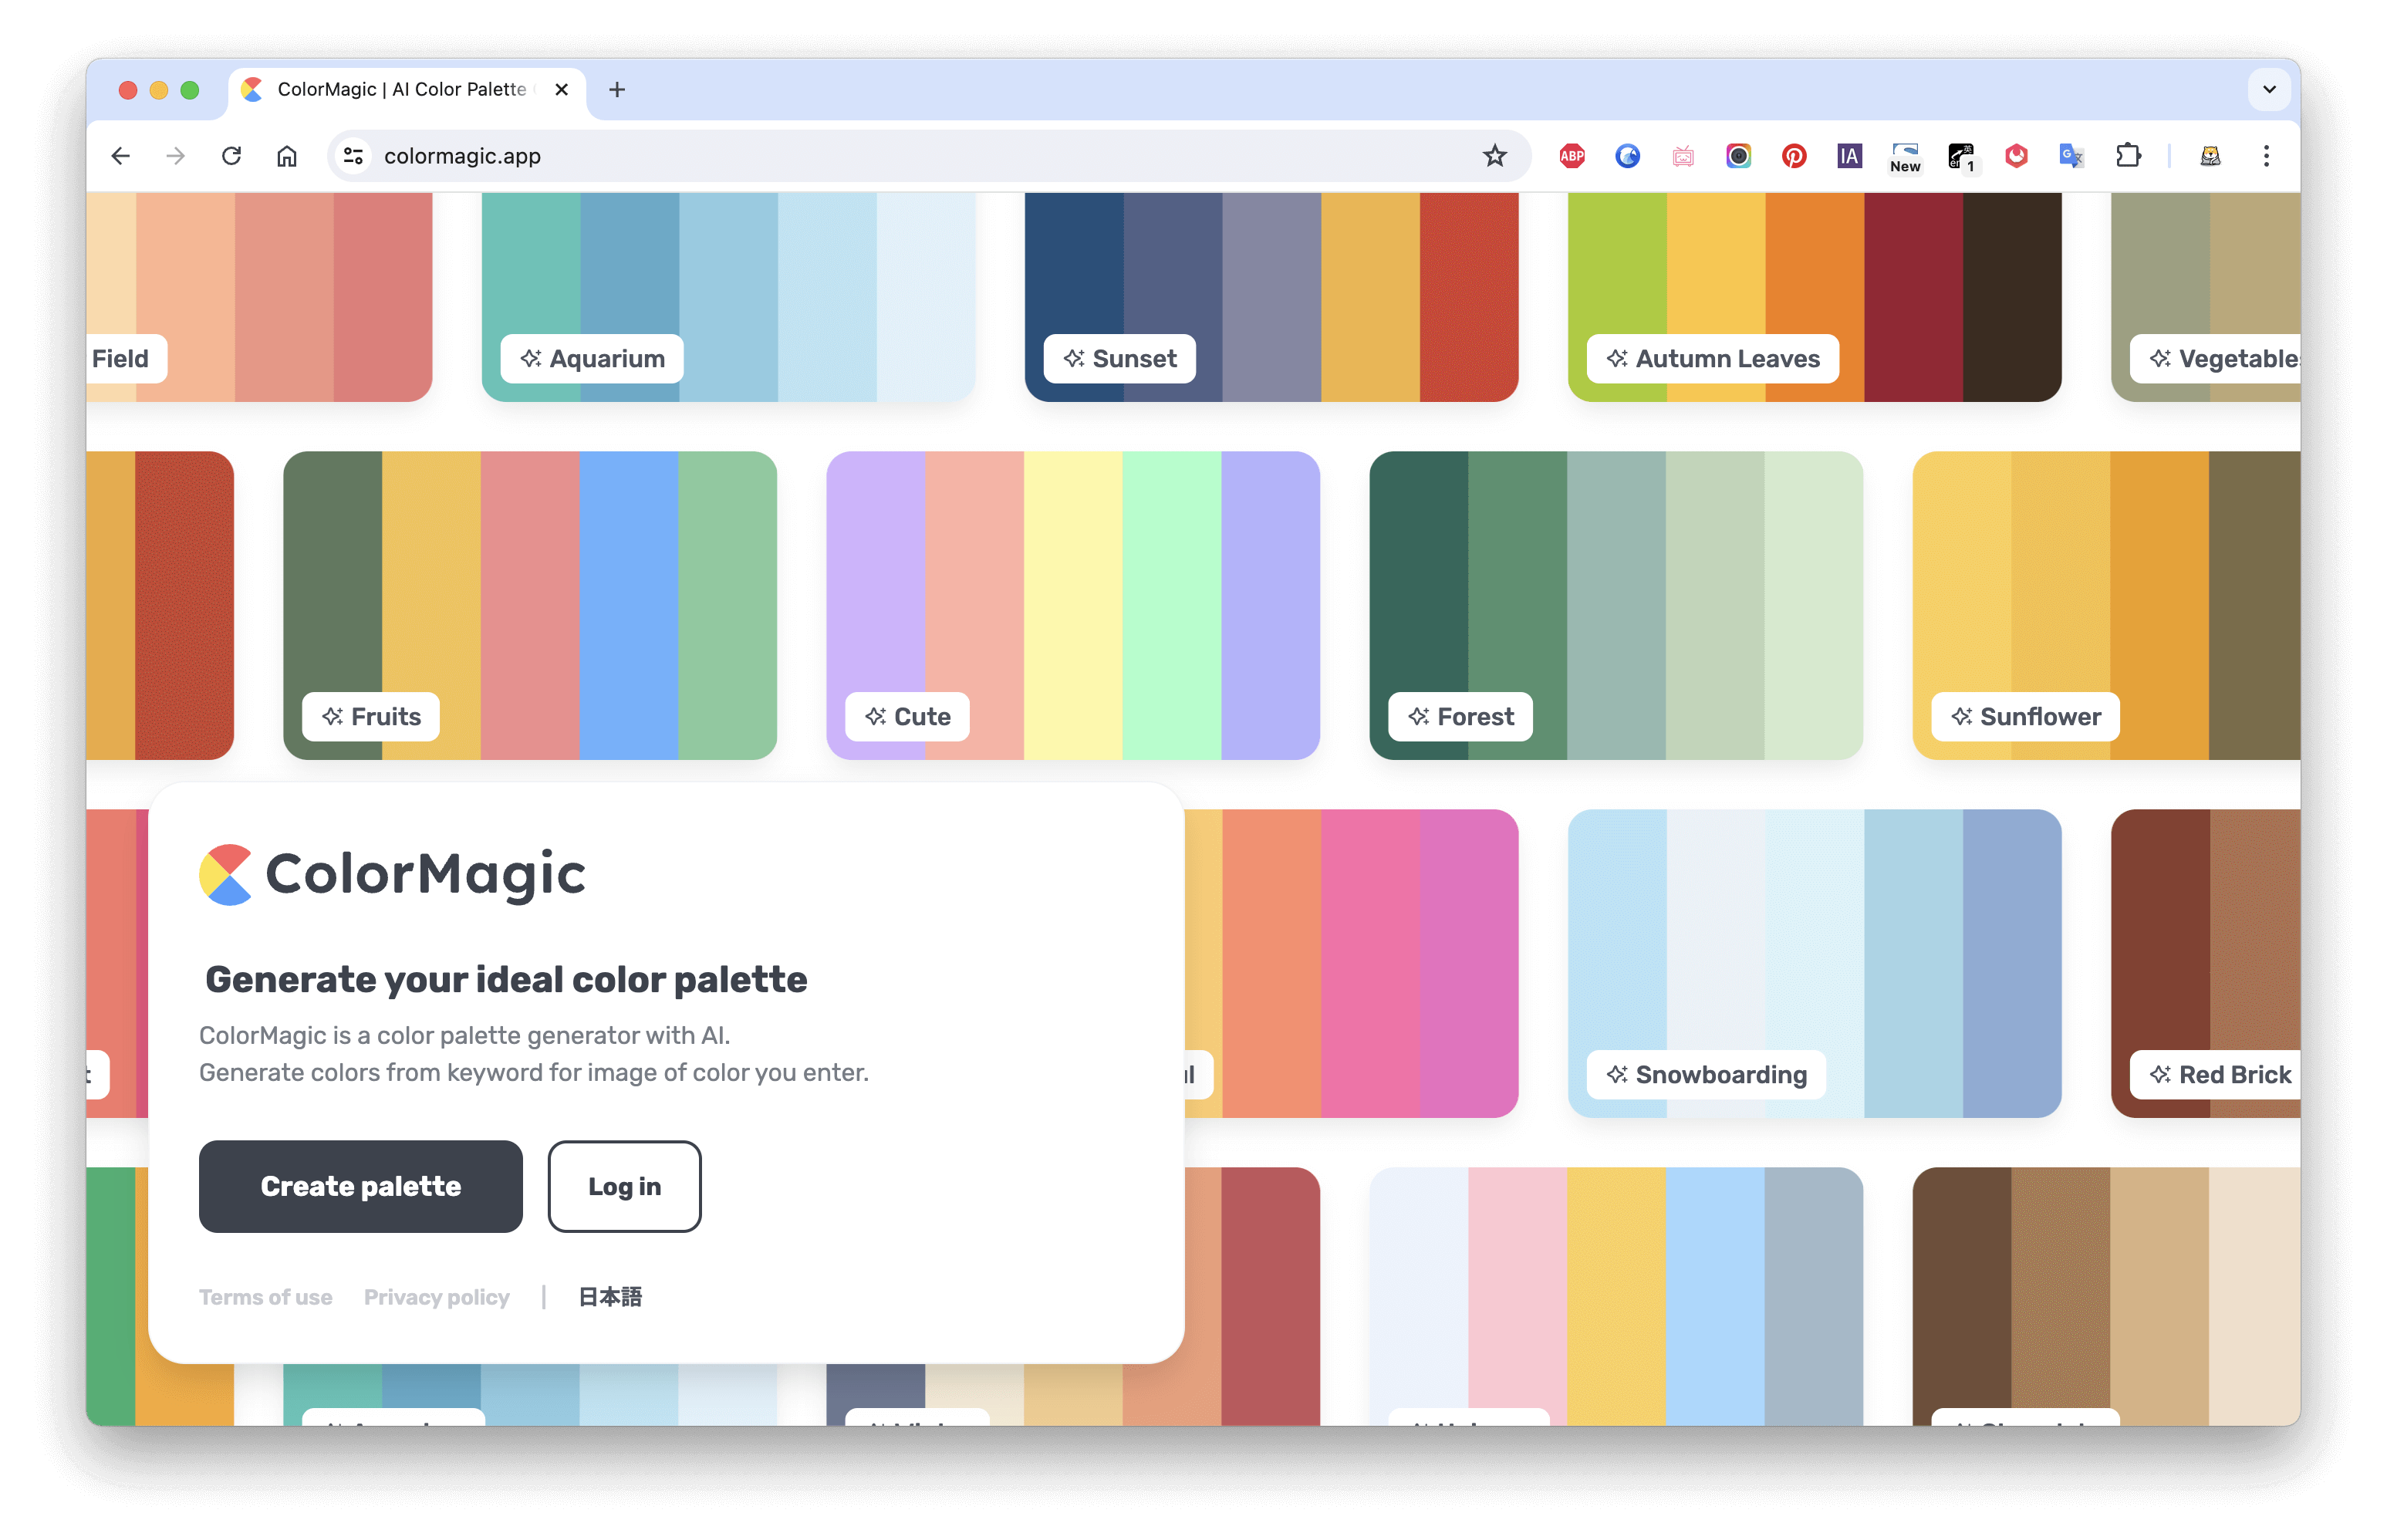Viewport: 2387px width, 1540px height.
Task: Select the mint green Cute swatch
Action: (x=1172, y=605)
